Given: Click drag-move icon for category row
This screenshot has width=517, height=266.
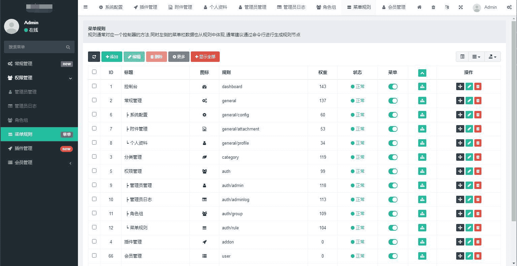Looking at the screenshot, I should coord(460,157).
